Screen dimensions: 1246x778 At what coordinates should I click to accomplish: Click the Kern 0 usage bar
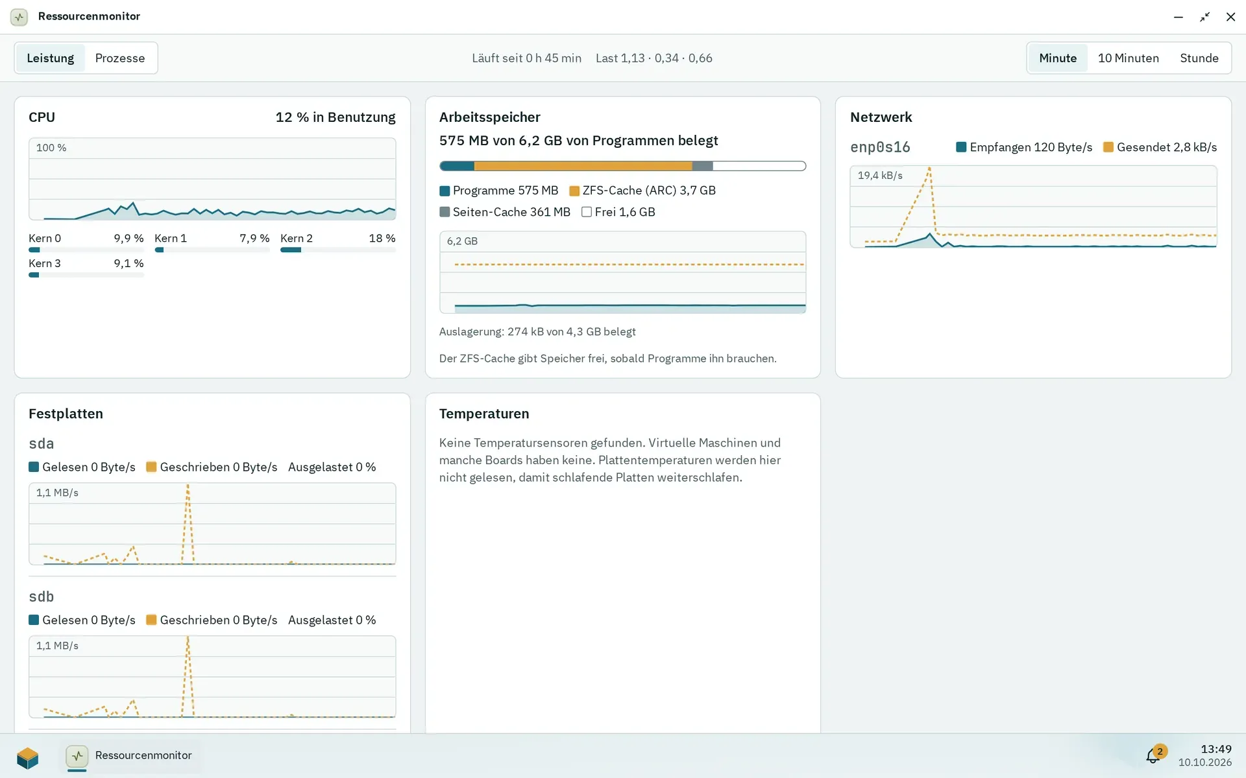coord(86,250)
